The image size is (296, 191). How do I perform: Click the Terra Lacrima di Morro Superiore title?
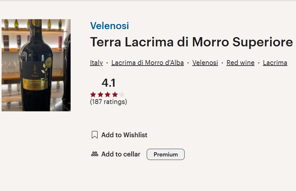point(191,42)
